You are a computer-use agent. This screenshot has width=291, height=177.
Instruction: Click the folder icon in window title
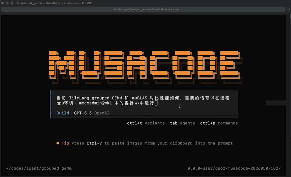tap(18, 3)
